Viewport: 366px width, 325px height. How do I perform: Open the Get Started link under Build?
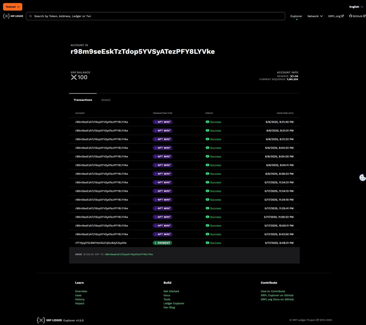point(171,291)
